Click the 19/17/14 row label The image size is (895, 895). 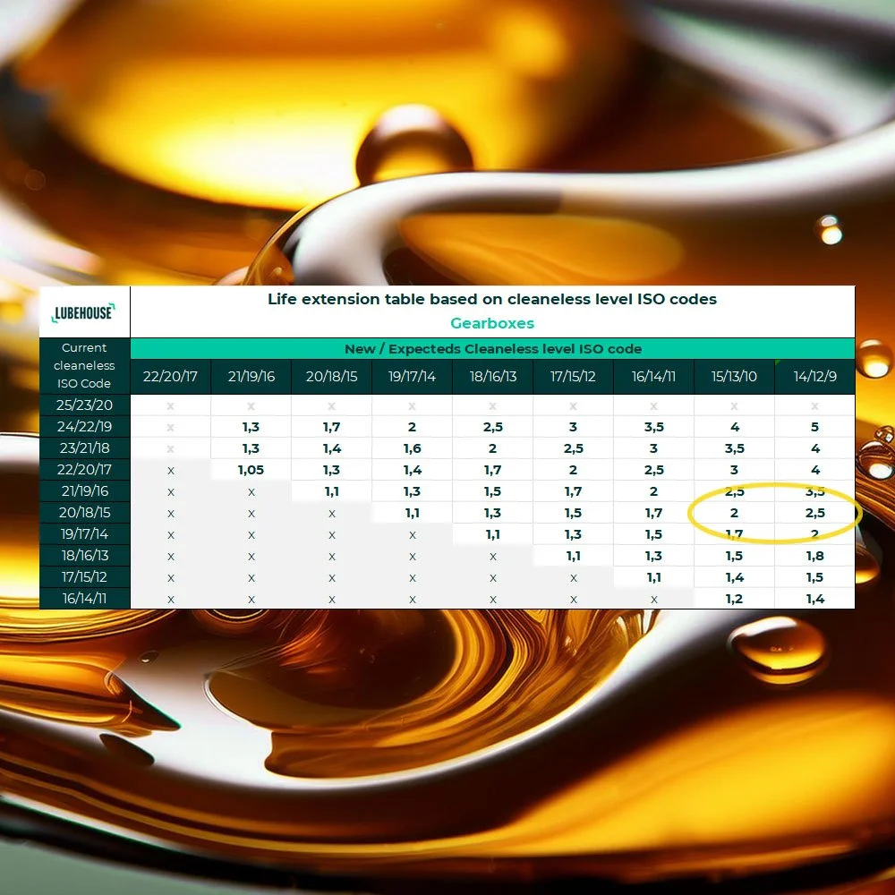84,534
